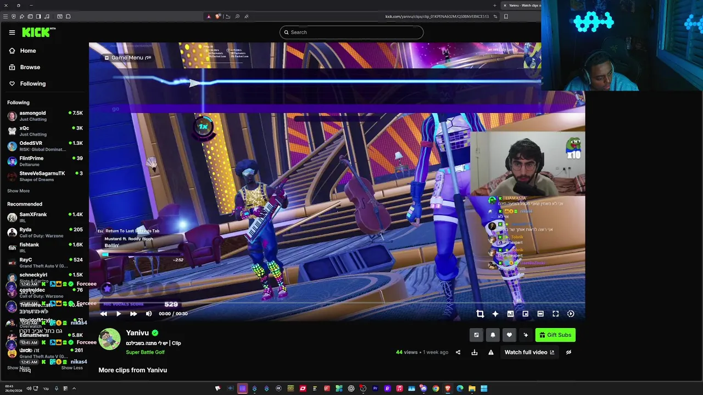
Task: Open Windows Start button
Action: click(484, 388)
